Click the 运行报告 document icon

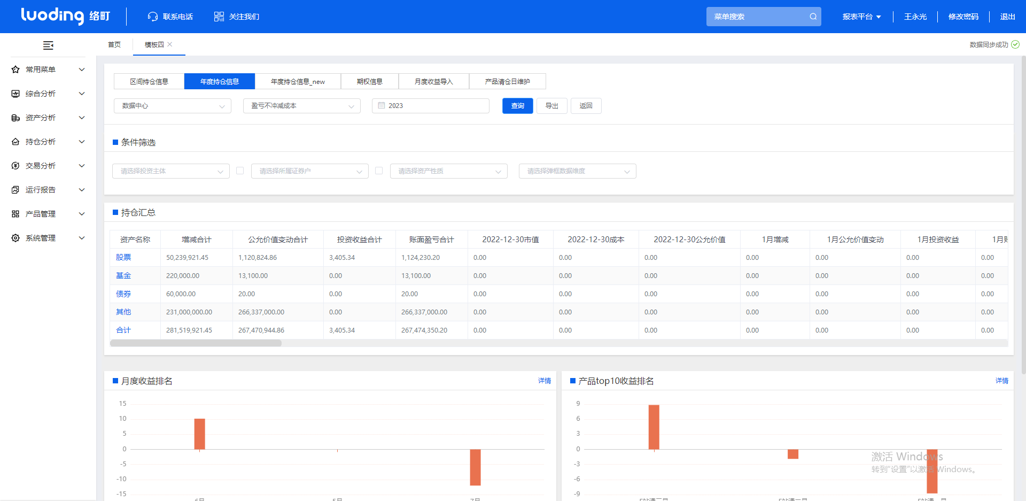click(15, 190)
